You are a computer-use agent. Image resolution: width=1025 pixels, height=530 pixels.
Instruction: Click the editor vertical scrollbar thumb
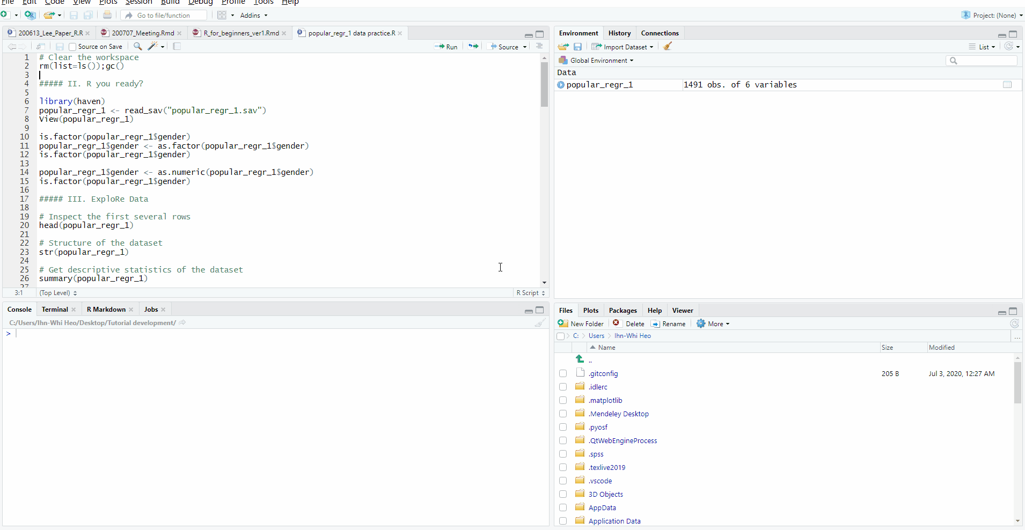pyautogui.click(x=544, y=85)
